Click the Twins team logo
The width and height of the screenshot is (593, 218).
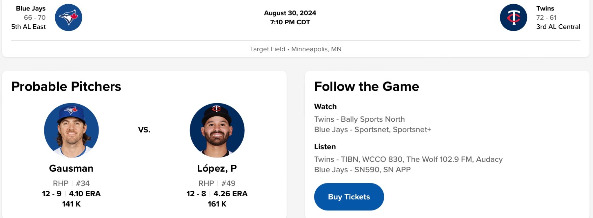[513, 18]
